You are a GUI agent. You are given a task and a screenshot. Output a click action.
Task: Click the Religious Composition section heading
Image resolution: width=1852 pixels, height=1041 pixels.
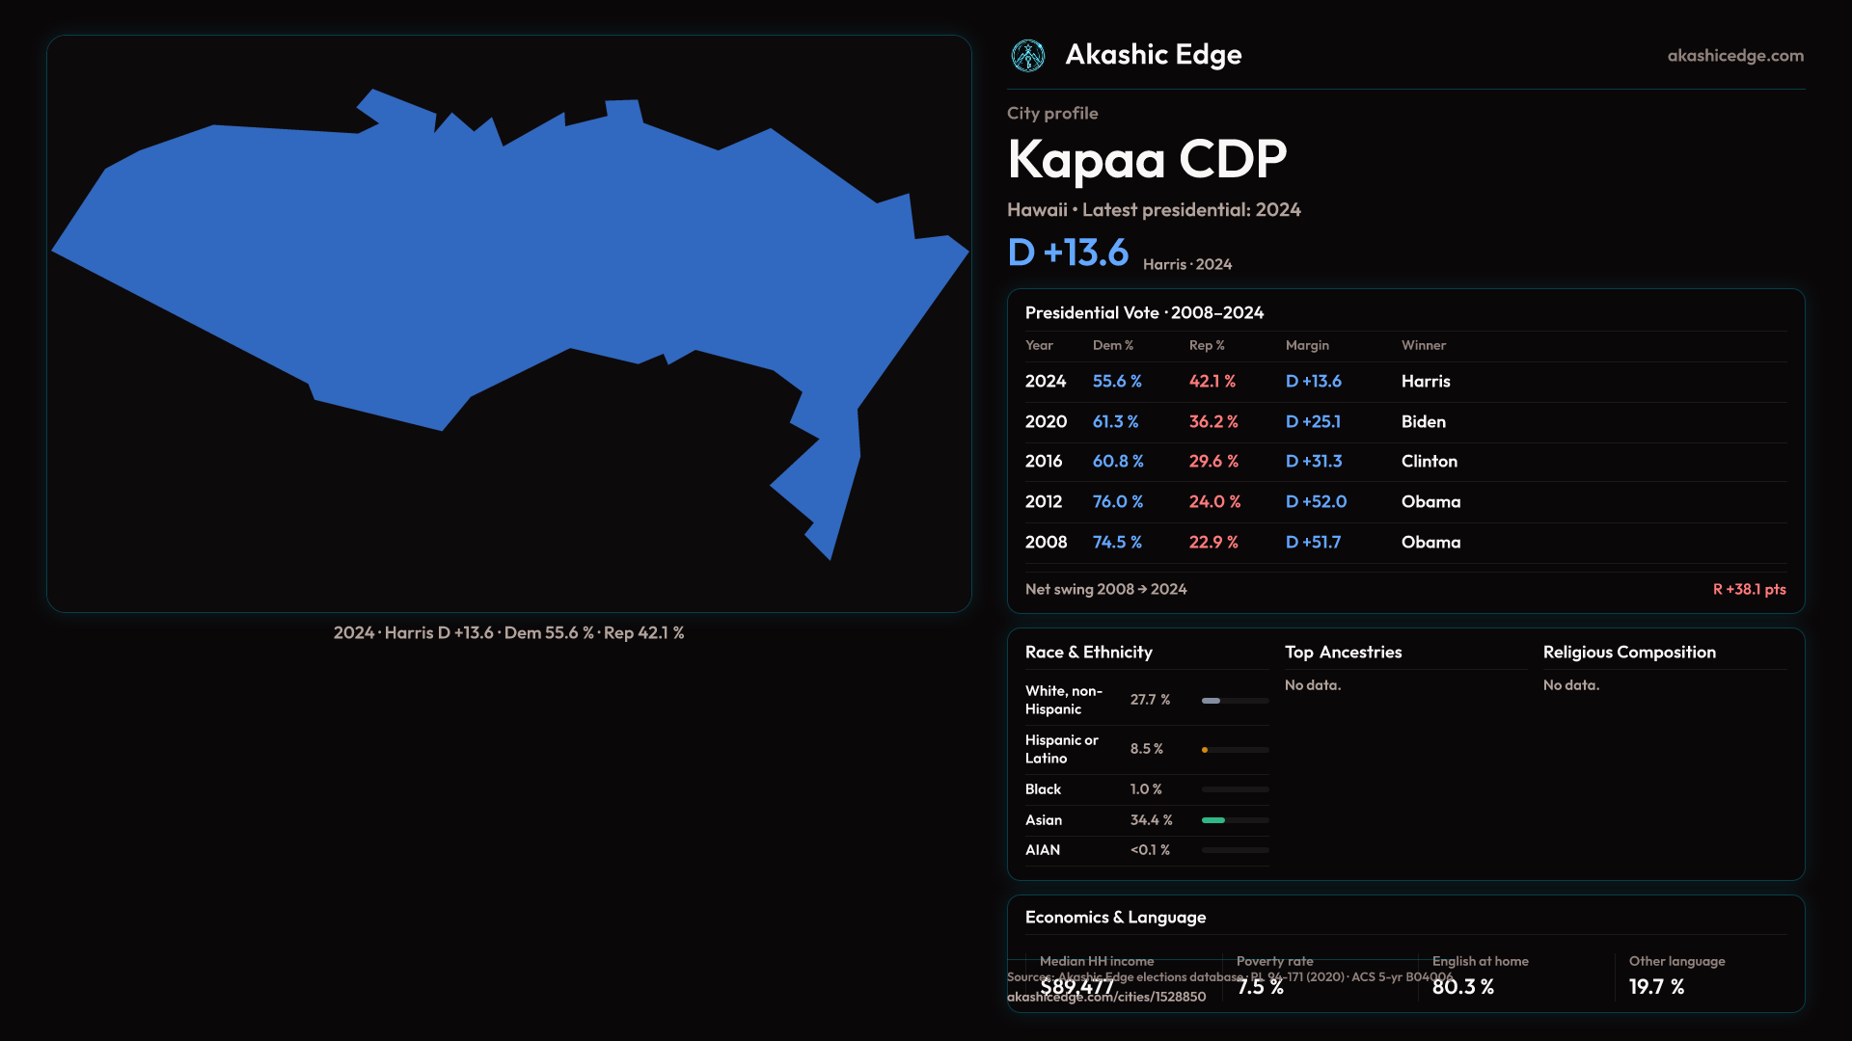click(x=1628, y=653)
